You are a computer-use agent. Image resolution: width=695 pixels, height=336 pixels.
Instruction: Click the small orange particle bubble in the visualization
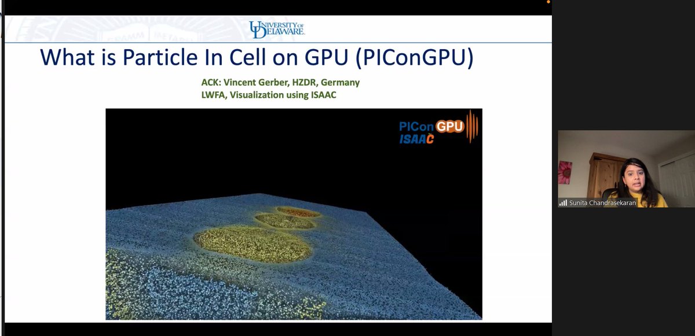(x=298, y=212)
